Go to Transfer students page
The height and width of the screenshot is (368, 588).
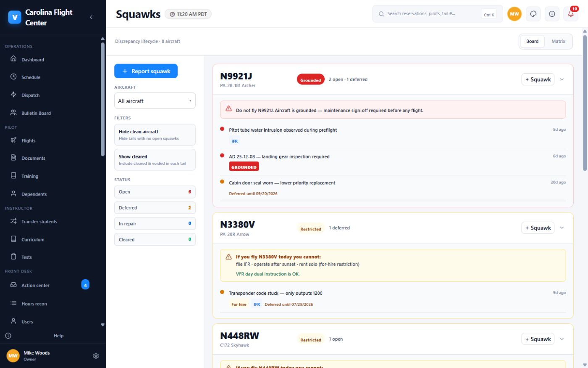pos(50,222)
